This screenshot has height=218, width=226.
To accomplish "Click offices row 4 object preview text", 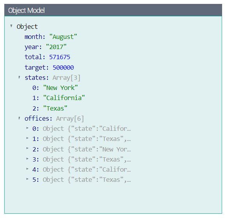I will tap(87, 169).
